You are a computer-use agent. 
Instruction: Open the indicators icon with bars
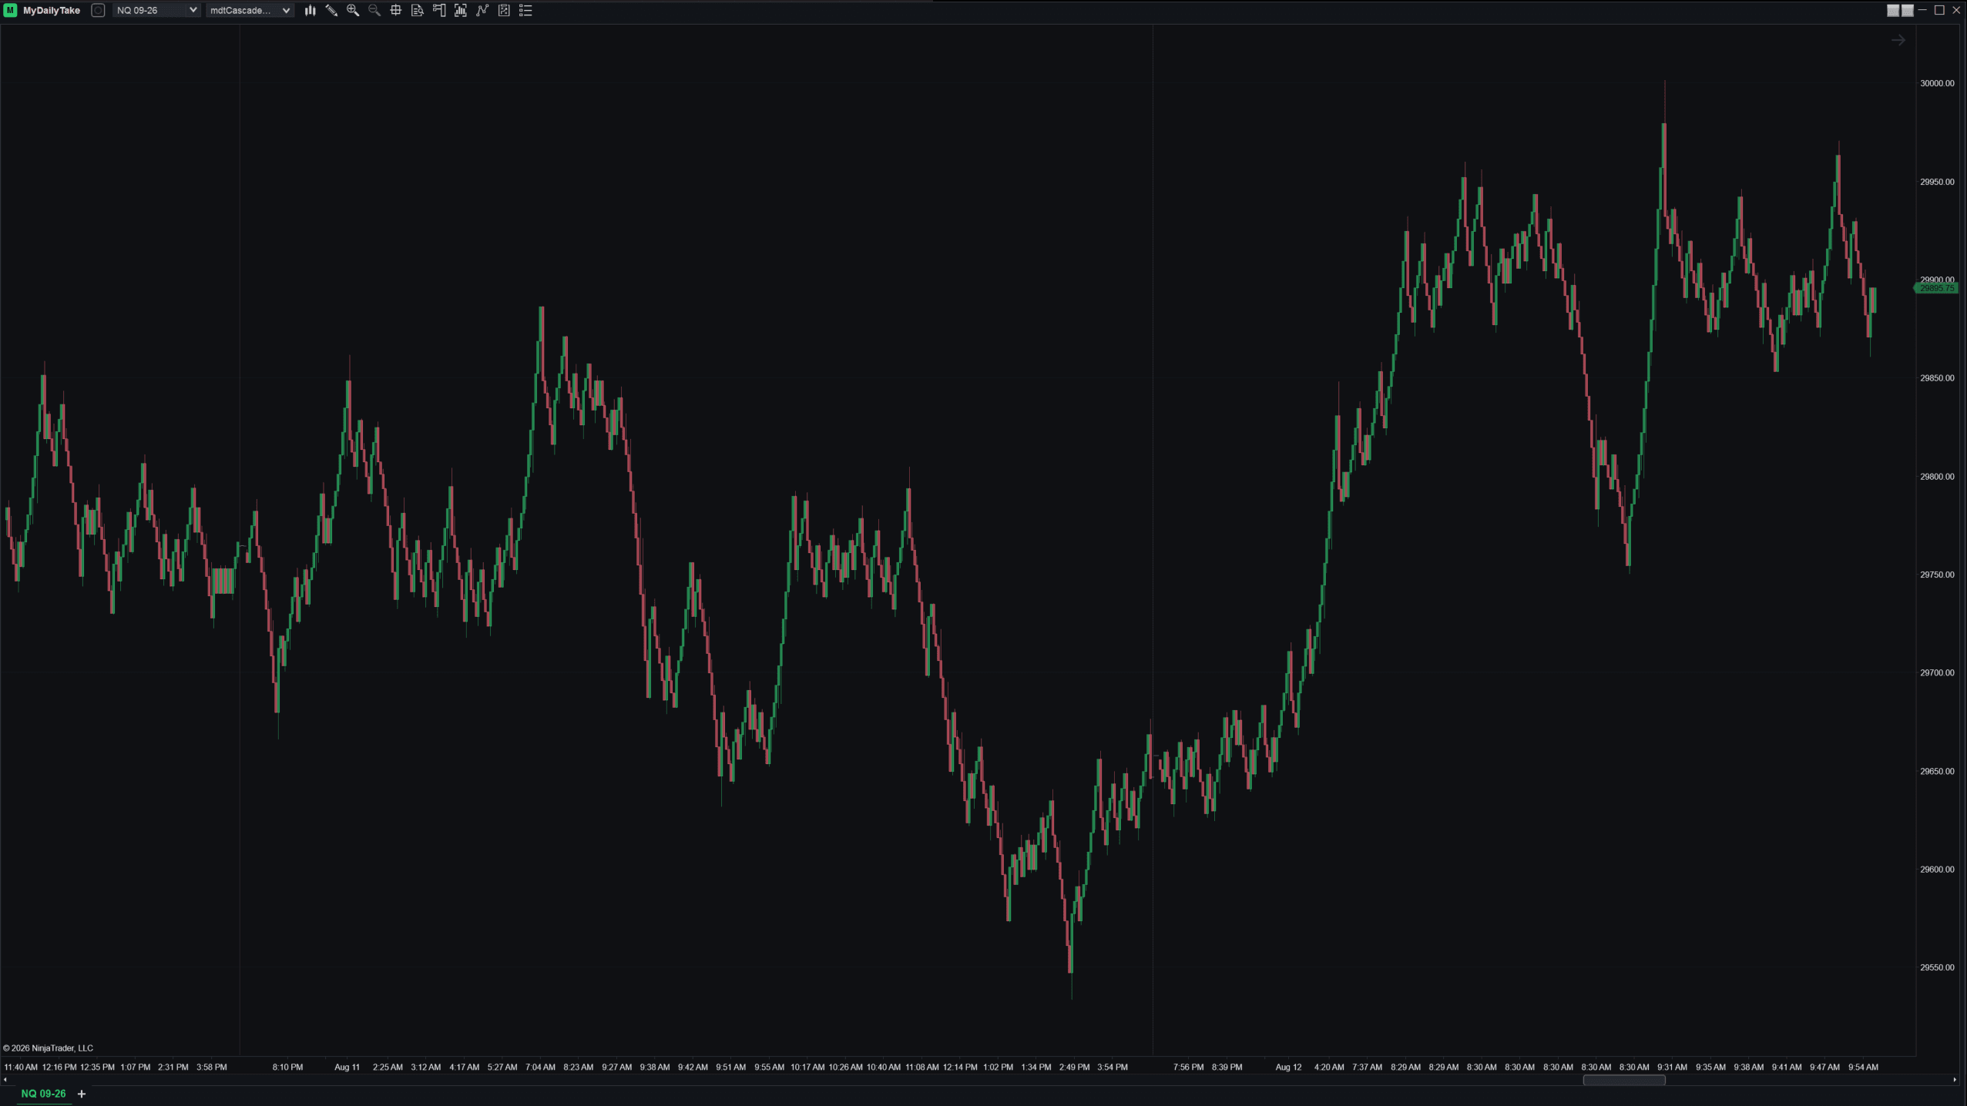coord(461,10)
